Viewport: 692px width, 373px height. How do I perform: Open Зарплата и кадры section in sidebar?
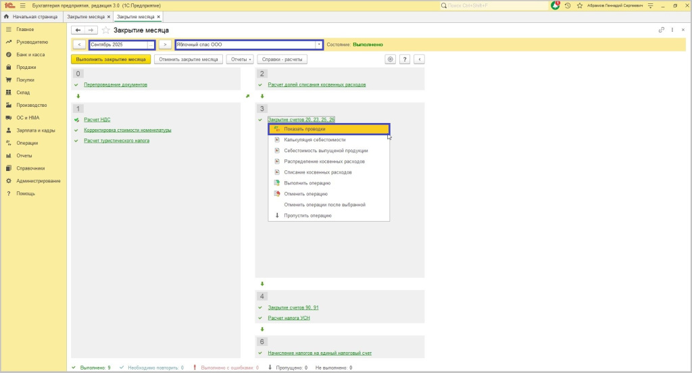coord(36,130)
